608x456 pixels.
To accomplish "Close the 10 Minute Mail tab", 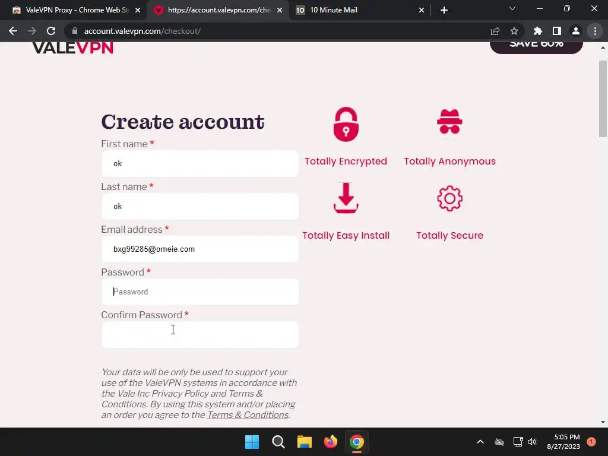I will (x=422, y=10).
